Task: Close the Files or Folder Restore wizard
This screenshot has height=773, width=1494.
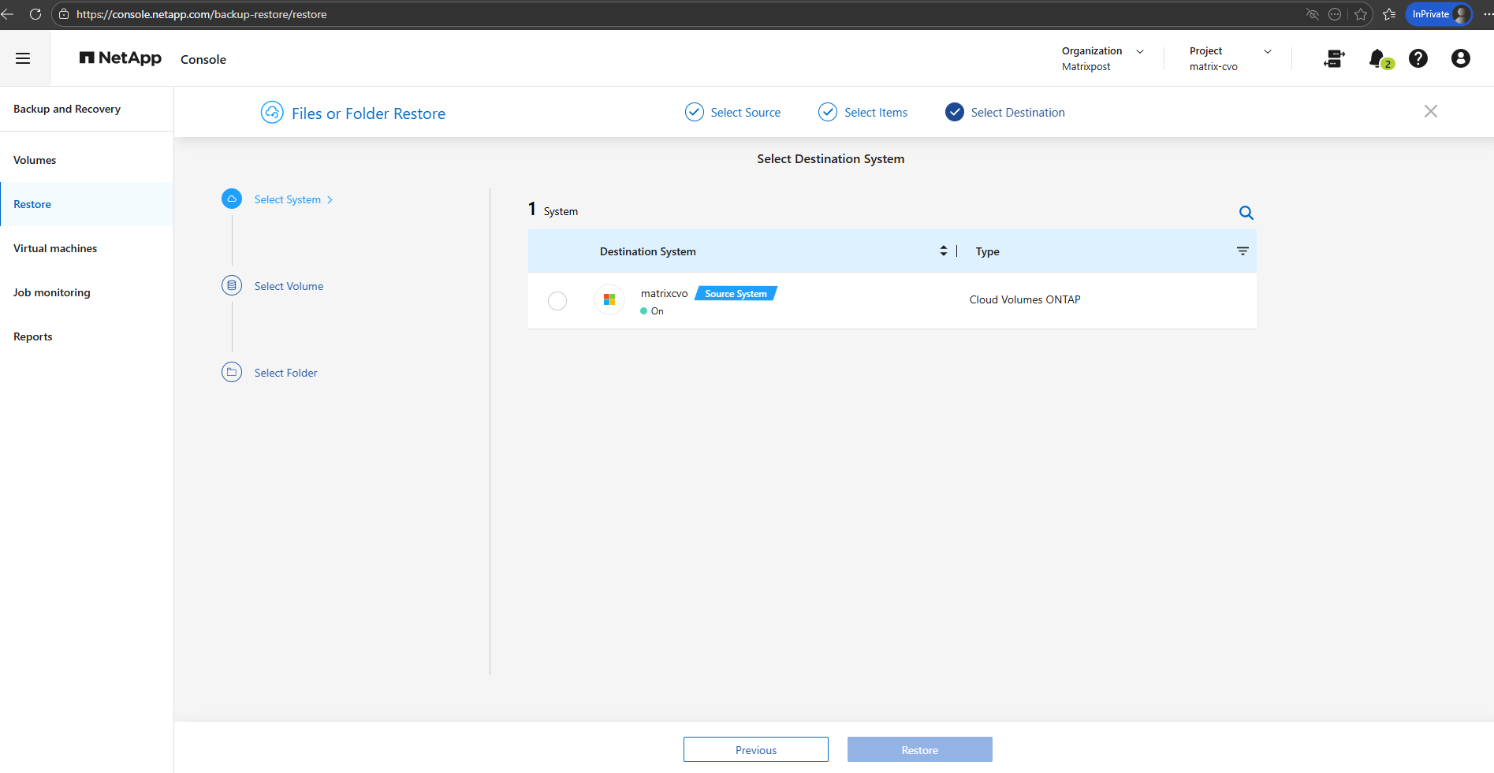Action: click(x=1430, y=112)
